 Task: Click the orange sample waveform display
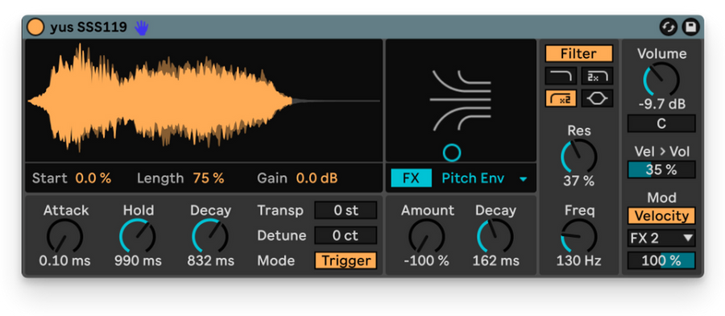204,101
